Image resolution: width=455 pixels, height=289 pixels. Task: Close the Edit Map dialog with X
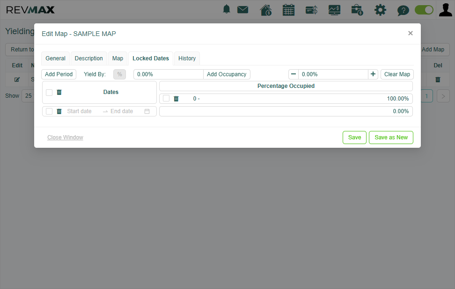click(x=411, y=33)
